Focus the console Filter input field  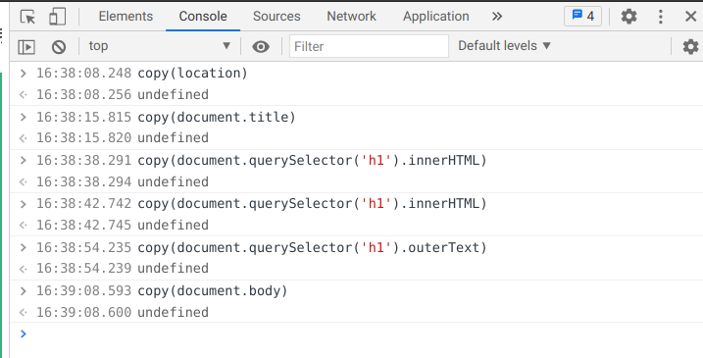(x=369, y=46)
